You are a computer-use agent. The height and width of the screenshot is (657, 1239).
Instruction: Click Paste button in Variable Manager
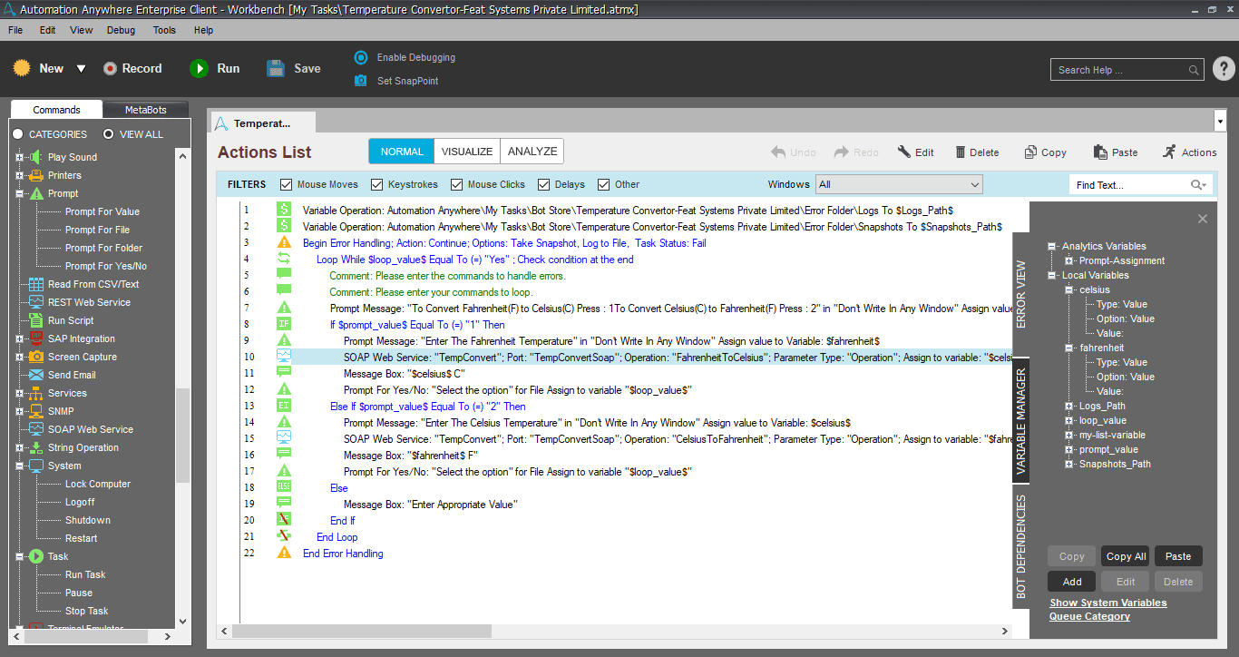tap(1178, 556)
